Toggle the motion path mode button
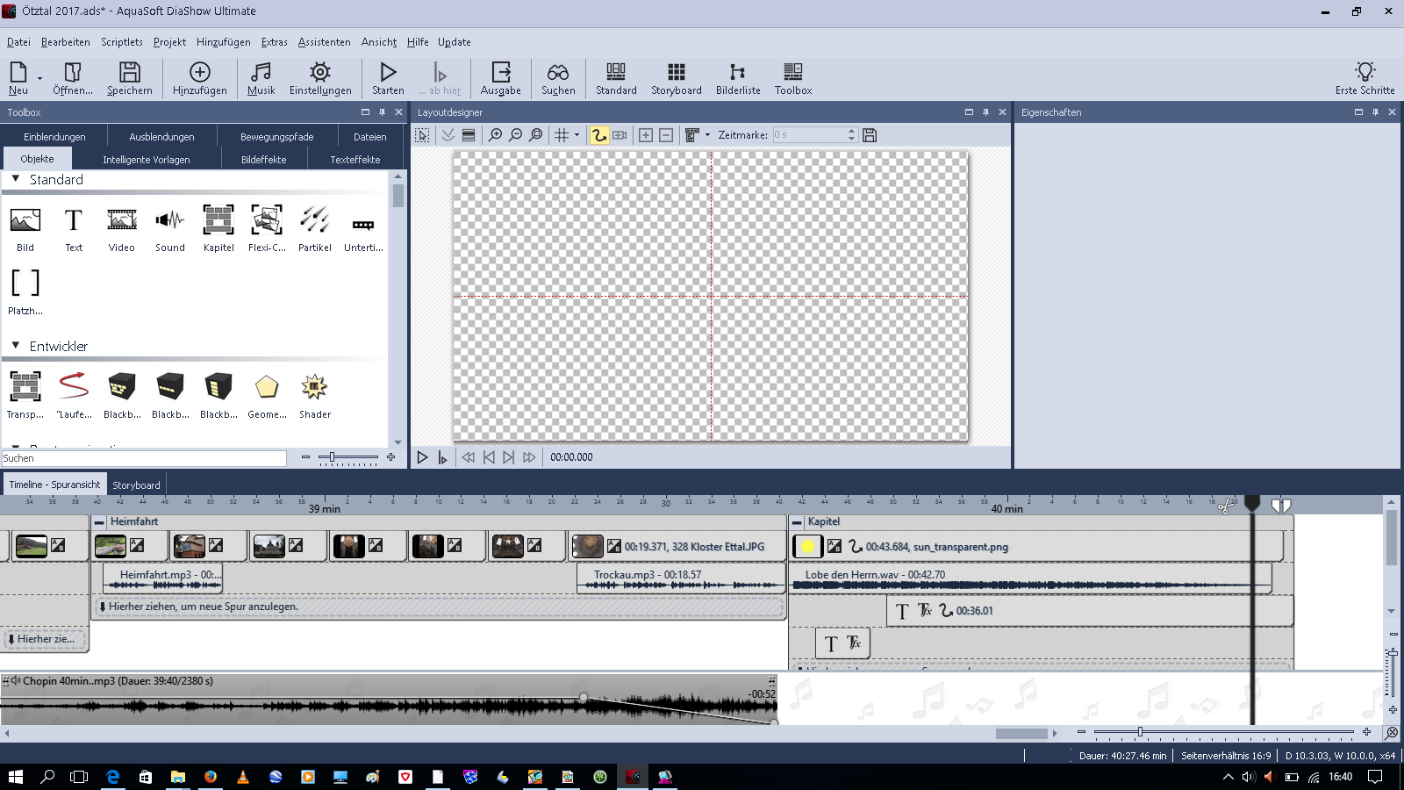The width and height of the screenshot is (1404, 790). tap(599, 135)
